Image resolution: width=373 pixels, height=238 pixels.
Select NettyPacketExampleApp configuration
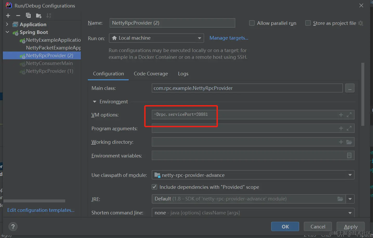(x=53, y=48)
